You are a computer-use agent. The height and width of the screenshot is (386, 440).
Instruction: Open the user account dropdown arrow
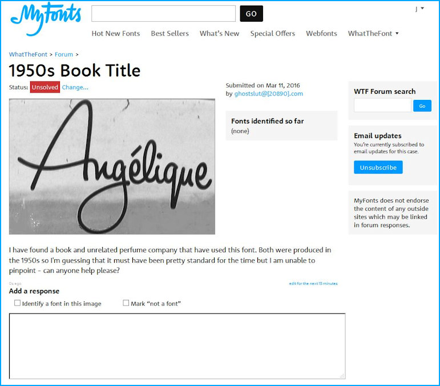pos(422,9)
